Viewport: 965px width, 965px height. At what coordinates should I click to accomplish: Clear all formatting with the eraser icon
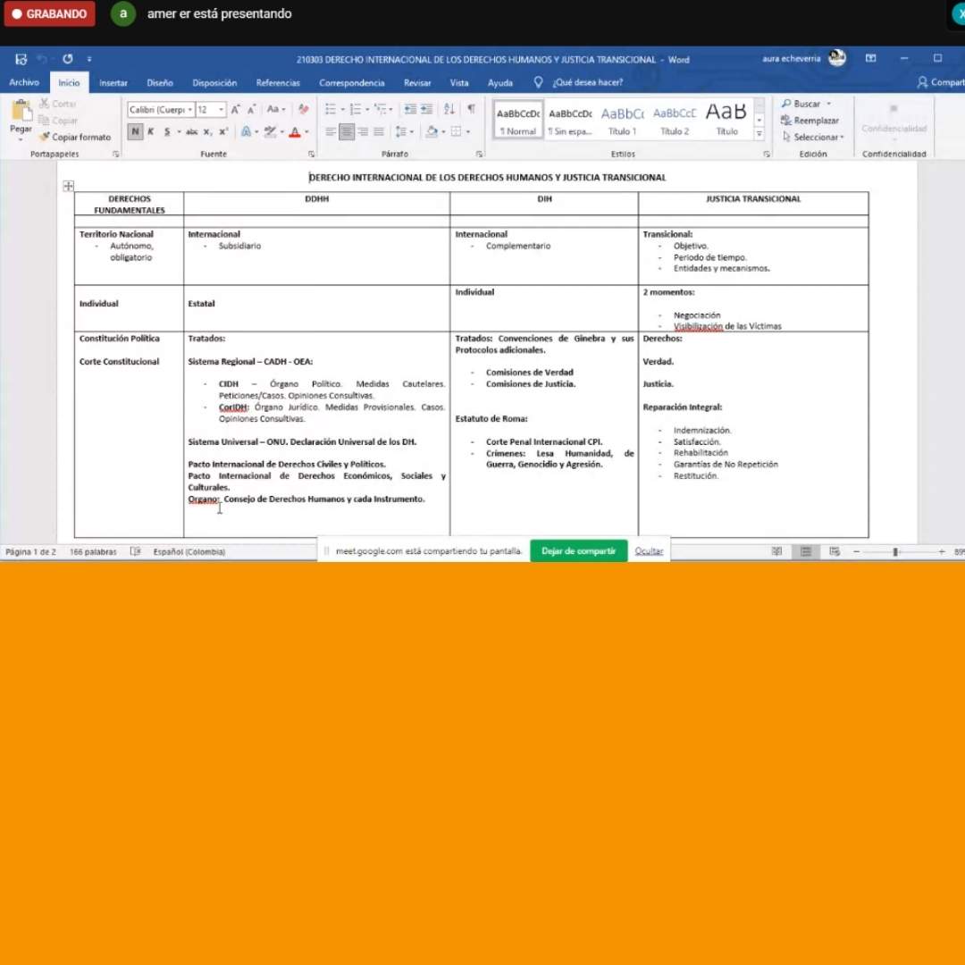pyautogui.click(x=304, y=110)
